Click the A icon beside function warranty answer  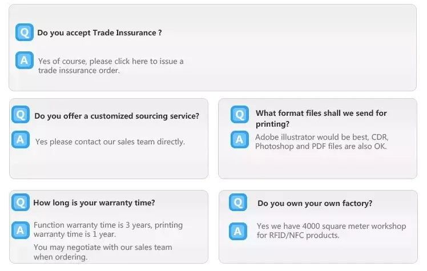[x=21, y=230]
